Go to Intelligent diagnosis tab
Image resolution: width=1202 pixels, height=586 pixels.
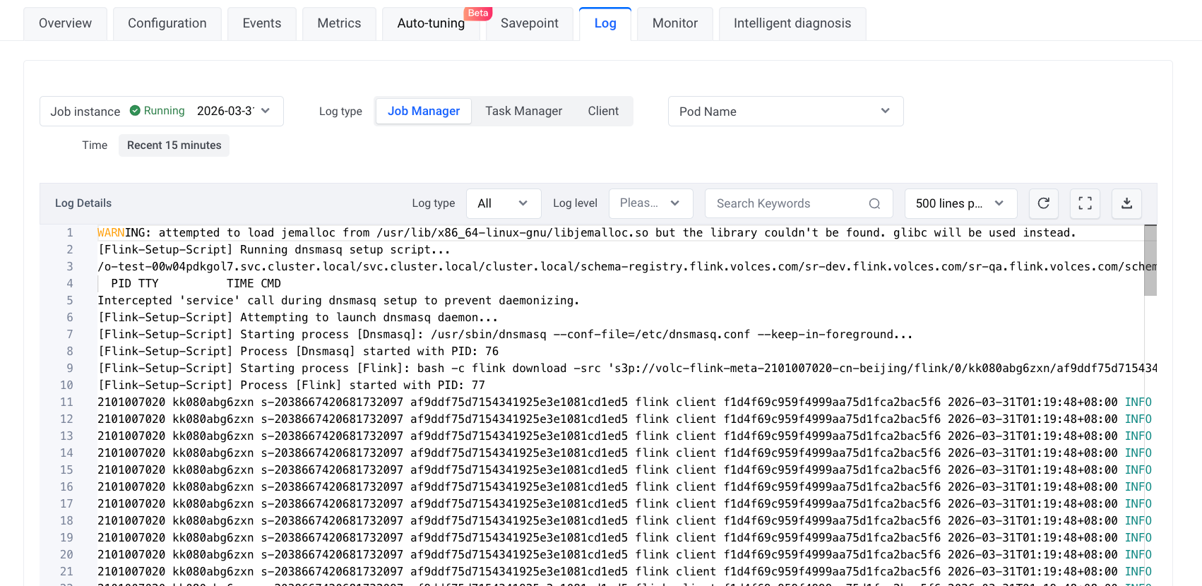(x=792, y=23)
